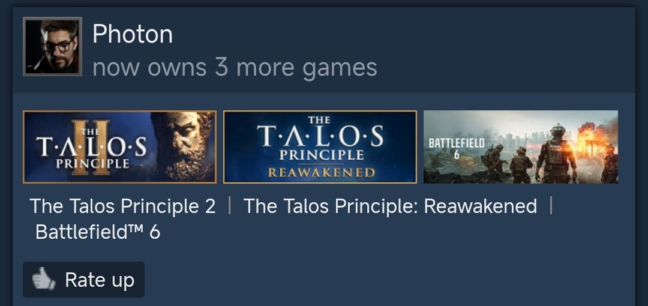Select the Talos Principle Reawakened banner thumbnail
The height and width of the screenshot is (306, 648).
click(x=320, y=147)
